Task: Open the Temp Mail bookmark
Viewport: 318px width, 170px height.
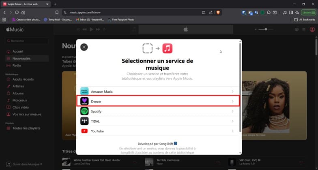Action: click(58, 19)
